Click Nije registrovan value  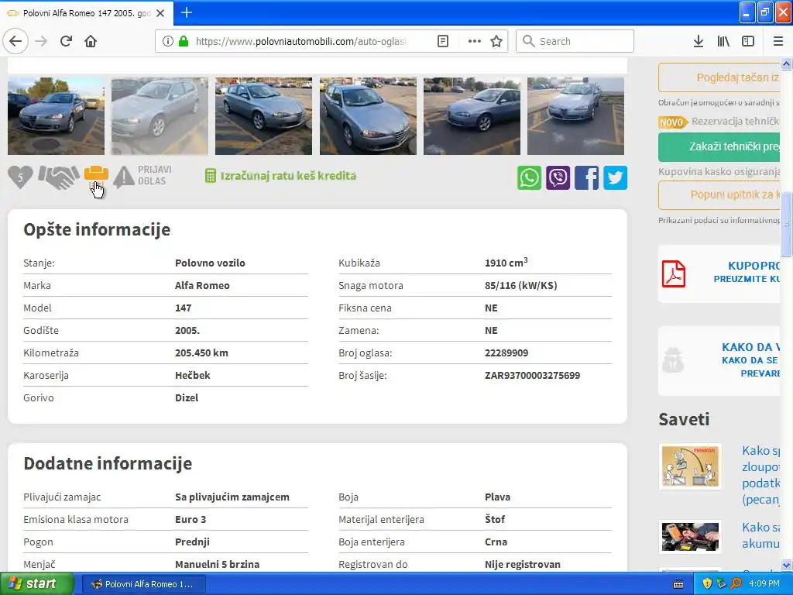[x=523, y=565]
